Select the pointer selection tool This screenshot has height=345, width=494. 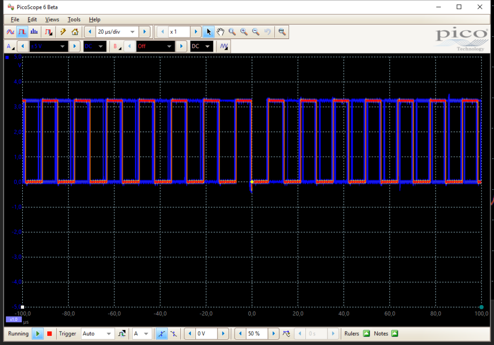(x=208, y=32)
